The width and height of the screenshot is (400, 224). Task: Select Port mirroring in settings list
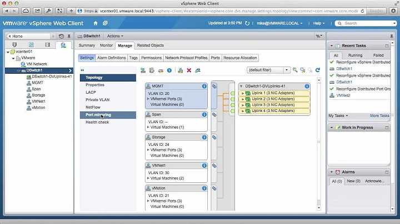108,115
